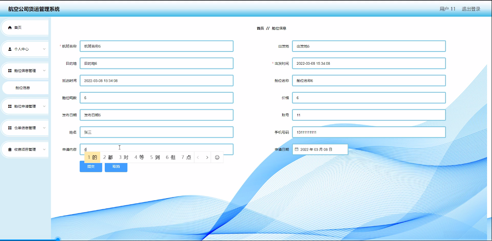Screen dimensions: 492x241
Task: Click the 用户 11 label in header
Action: 447,9
